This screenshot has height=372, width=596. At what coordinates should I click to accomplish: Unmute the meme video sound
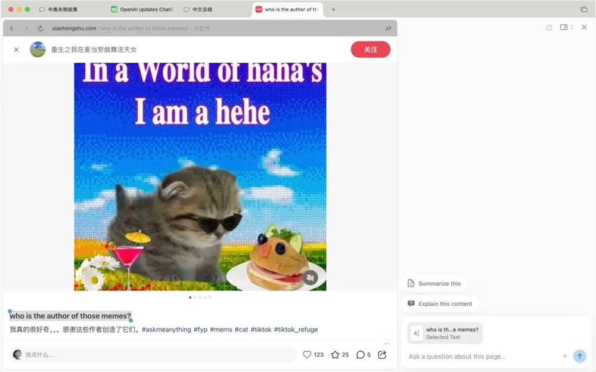pyautogui.click(x=310, y=278)
